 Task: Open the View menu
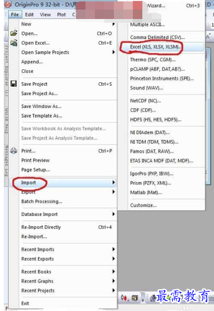46,15
